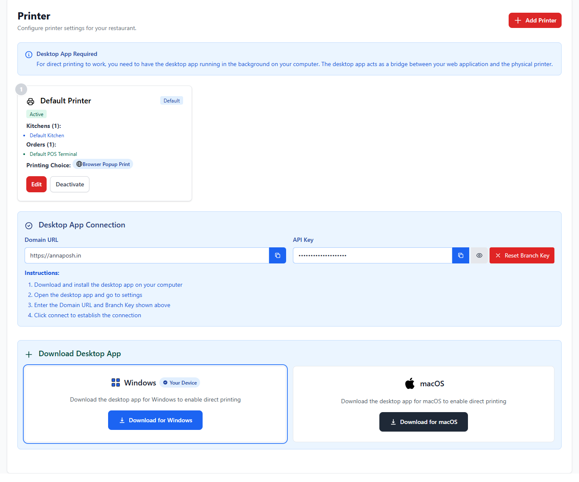This screenshot has height=482, width=579.
Task: Download the desktop app for macOS
Action: [423, 422]
